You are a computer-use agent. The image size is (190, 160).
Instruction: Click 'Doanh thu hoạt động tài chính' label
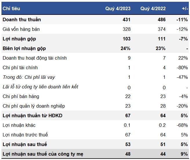coord(35,58)
